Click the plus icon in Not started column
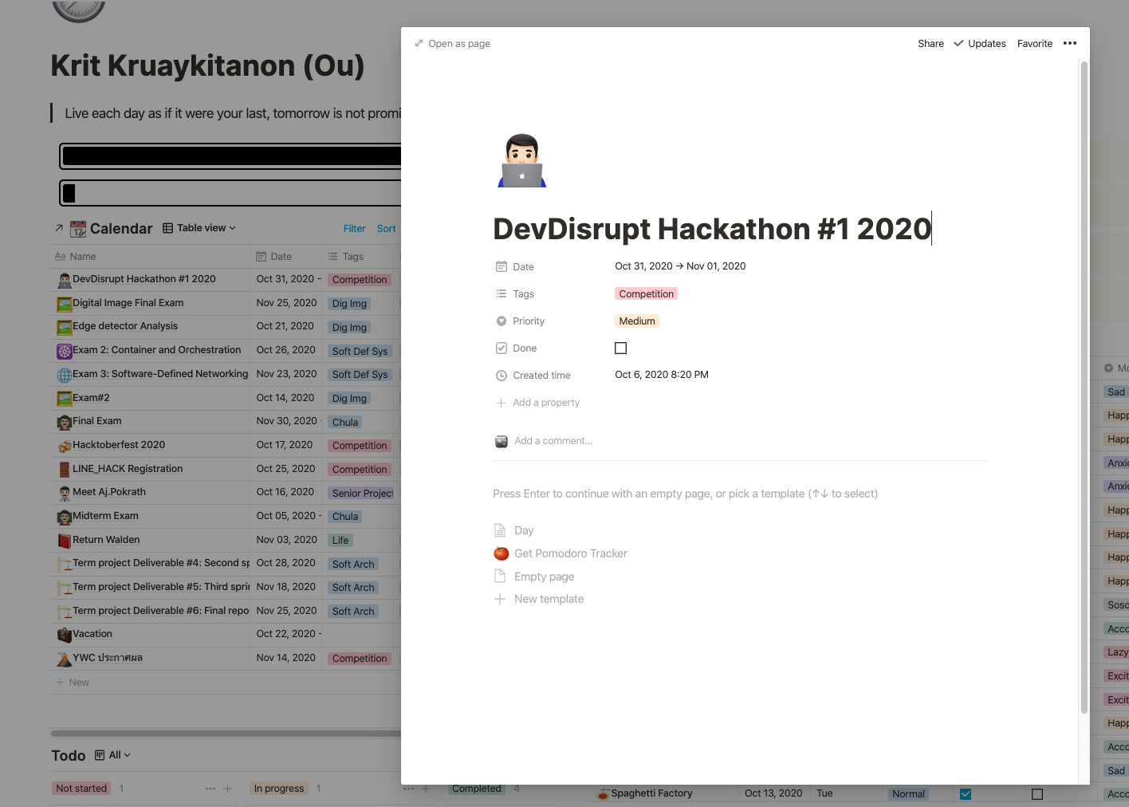1129x807 pixels. click(x=227, y=789)
